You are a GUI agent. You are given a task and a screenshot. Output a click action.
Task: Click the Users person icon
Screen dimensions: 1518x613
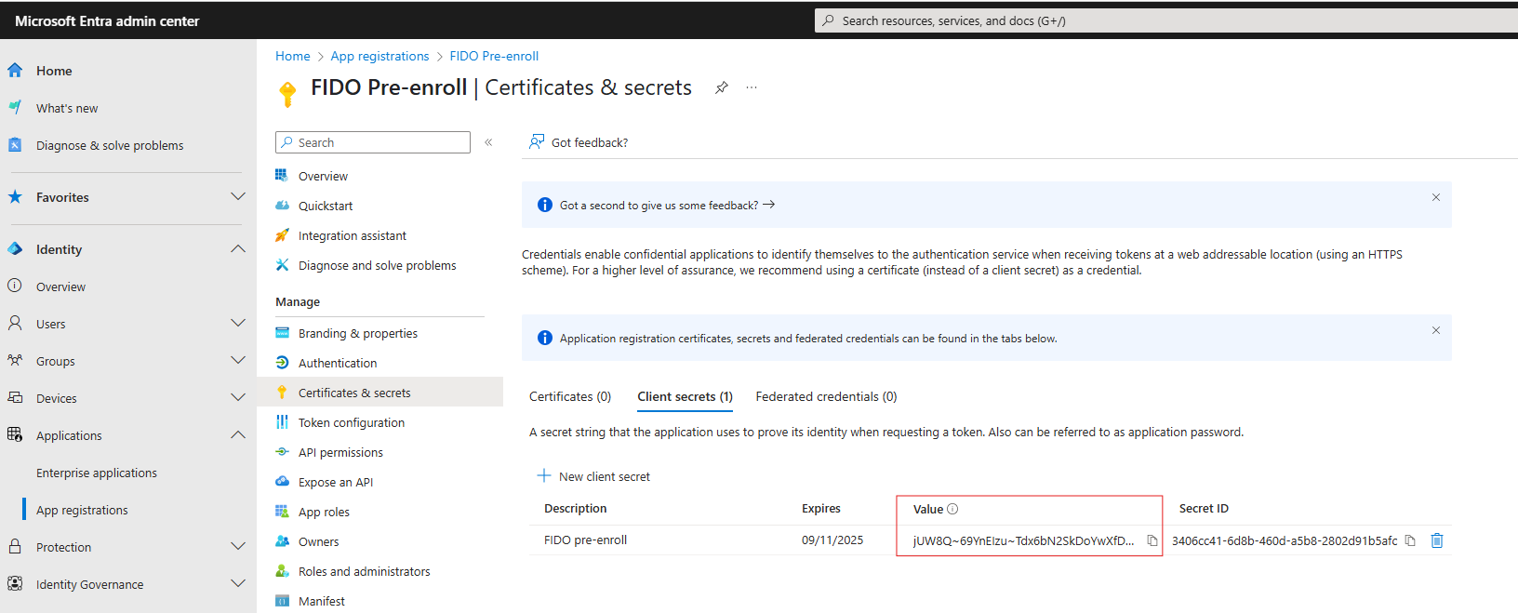15,323
